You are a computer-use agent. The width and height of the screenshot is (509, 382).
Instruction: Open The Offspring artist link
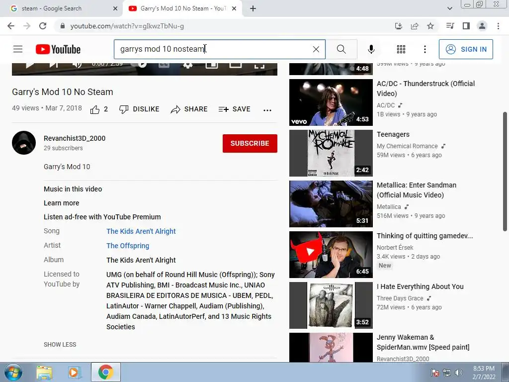[128, 246]
